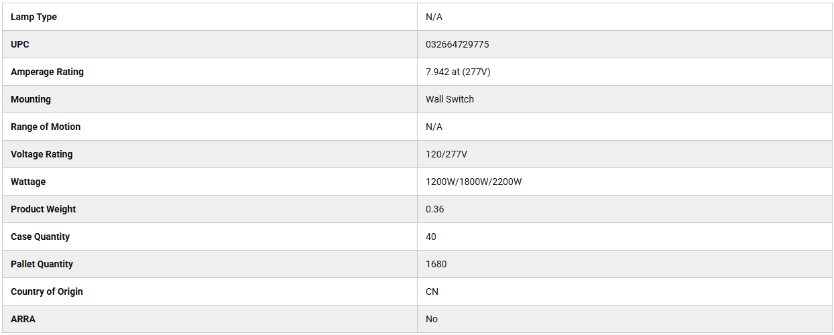Select the case quantity value 40
The height and width of the screenshot is (335, 834).
tap(431, 237)
